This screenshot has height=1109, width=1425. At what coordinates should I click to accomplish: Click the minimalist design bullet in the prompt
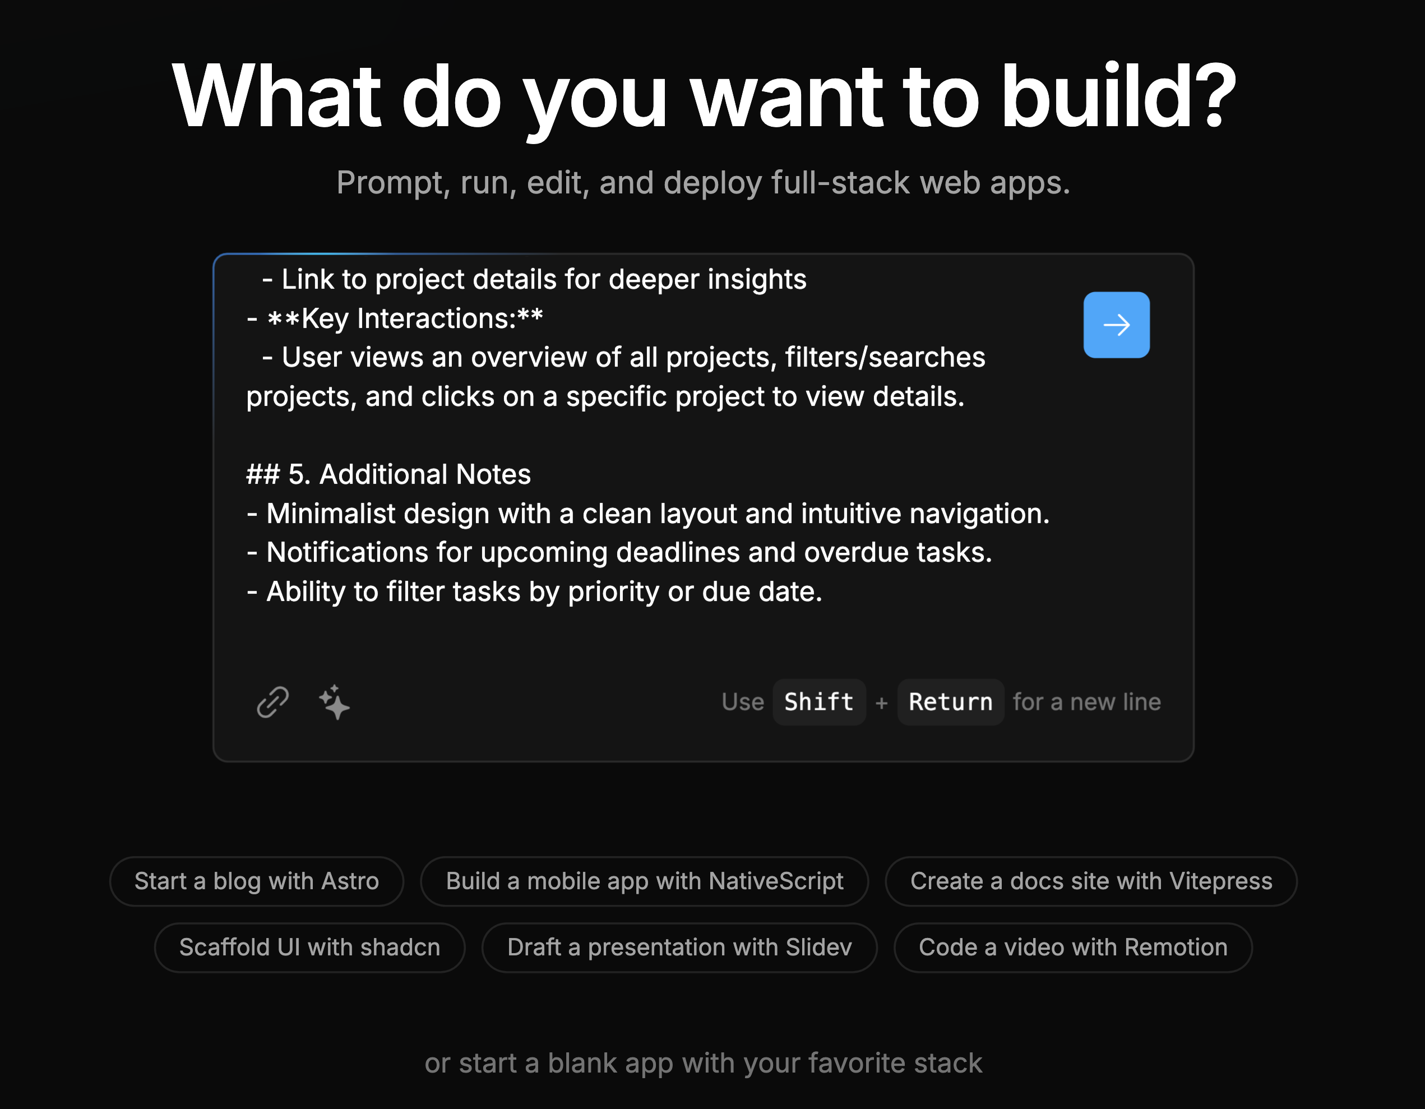tap(649, 513)
